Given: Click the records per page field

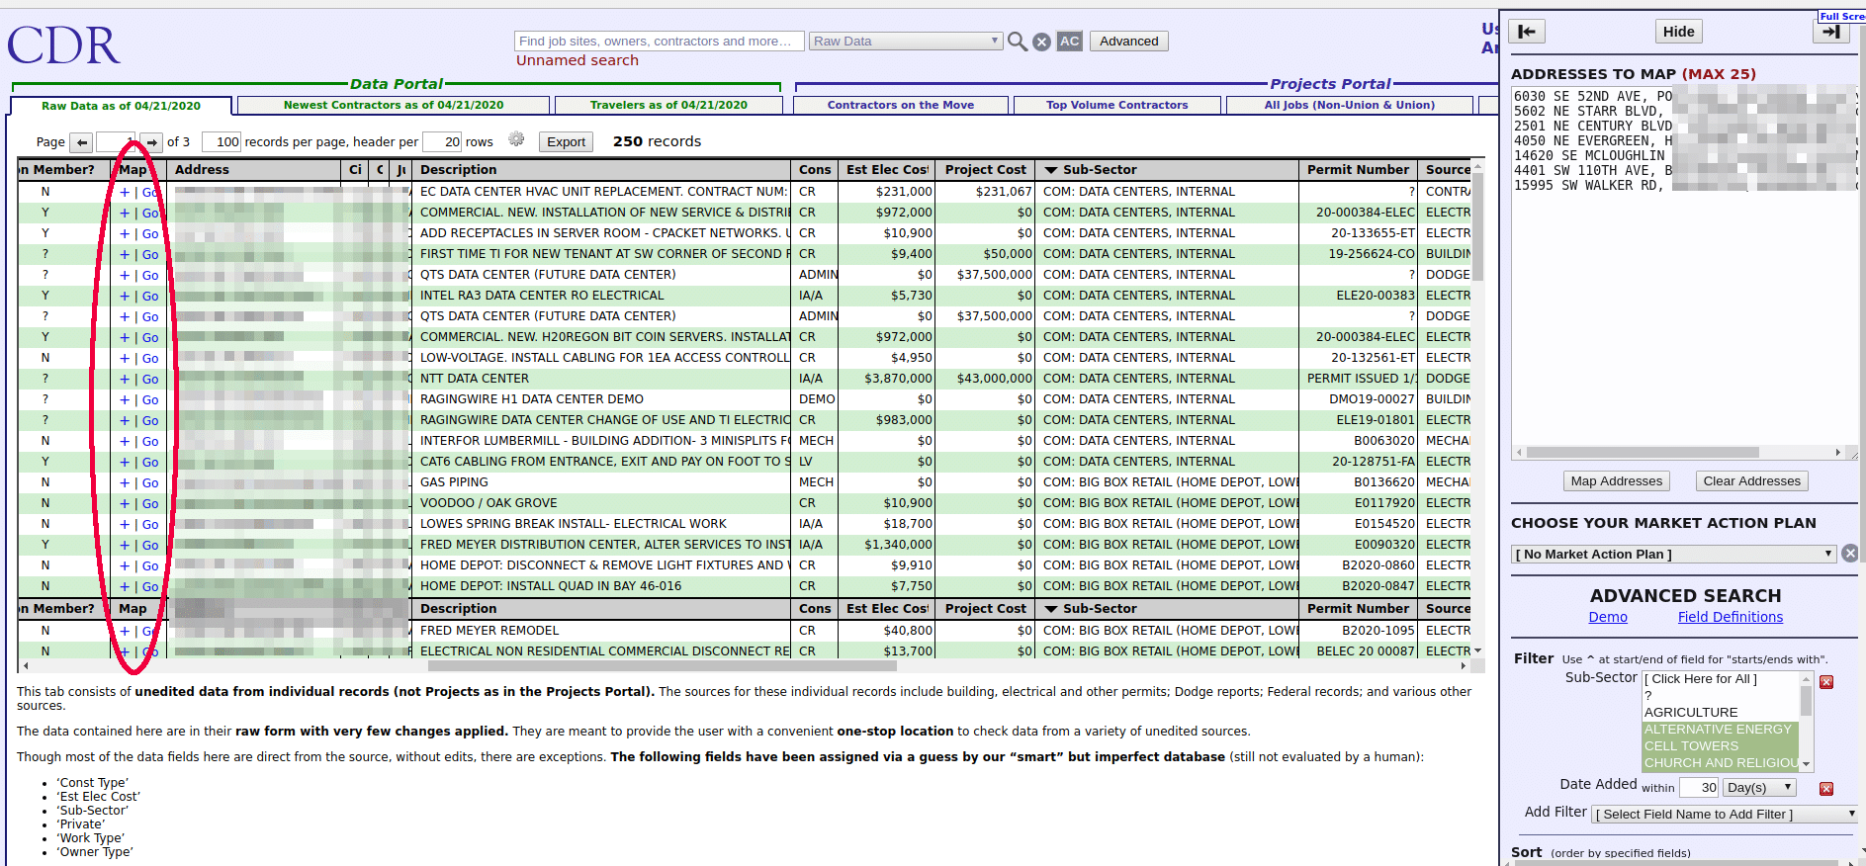Looking at the screenshot, I should tap(222, 142).
